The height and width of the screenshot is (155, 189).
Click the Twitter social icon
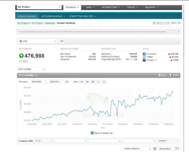(x=144, y=57)
